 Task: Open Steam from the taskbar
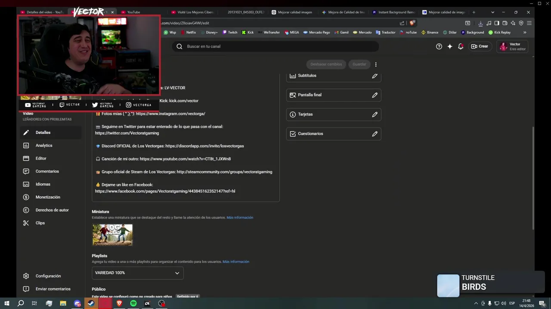(x=91, y=303)
